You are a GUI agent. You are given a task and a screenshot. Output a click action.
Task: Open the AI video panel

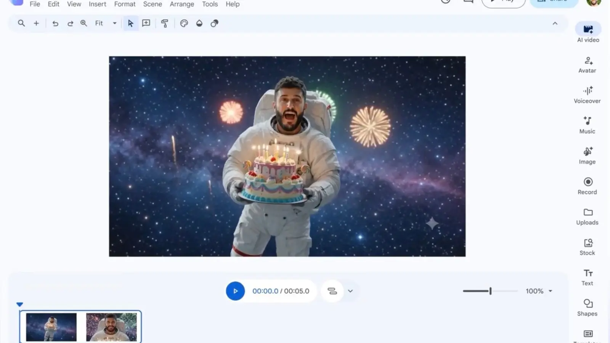click(x=588, y=33)
